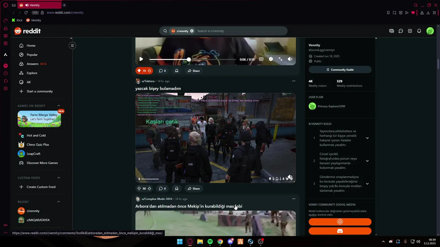Open u/Complex-Mode-5014 profile link

pos(157,199)
